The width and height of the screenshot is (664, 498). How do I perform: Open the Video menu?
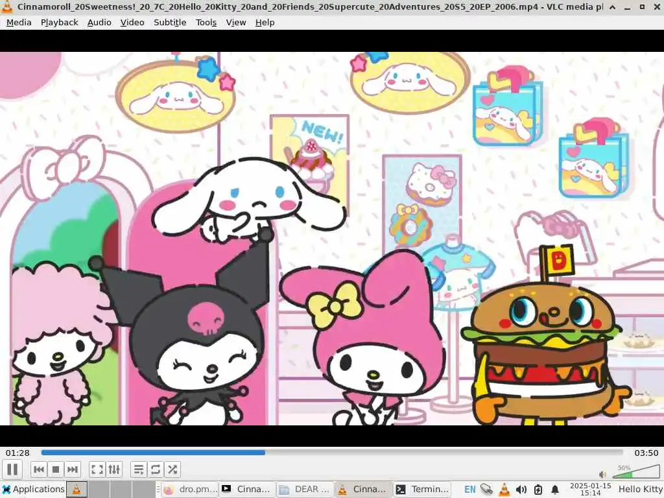coord(132,23)
